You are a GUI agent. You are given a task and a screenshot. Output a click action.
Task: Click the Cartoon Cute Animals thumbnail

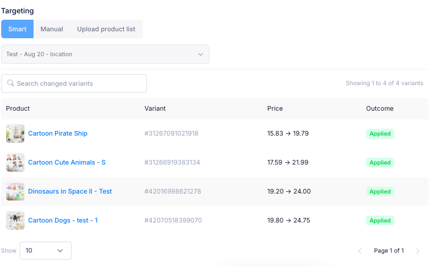(x=15, y=162)
